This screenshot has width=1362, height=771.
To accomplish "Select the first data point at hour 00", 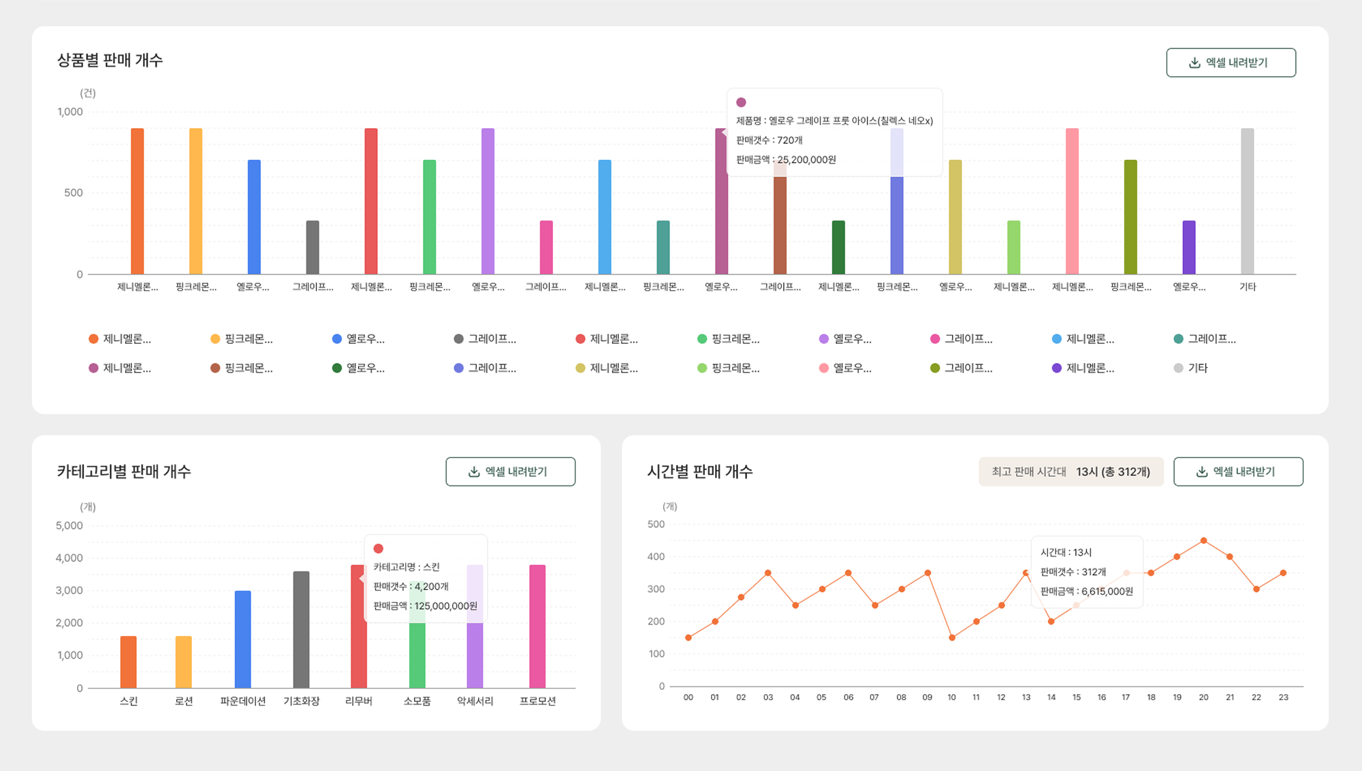I will (688, 638).
